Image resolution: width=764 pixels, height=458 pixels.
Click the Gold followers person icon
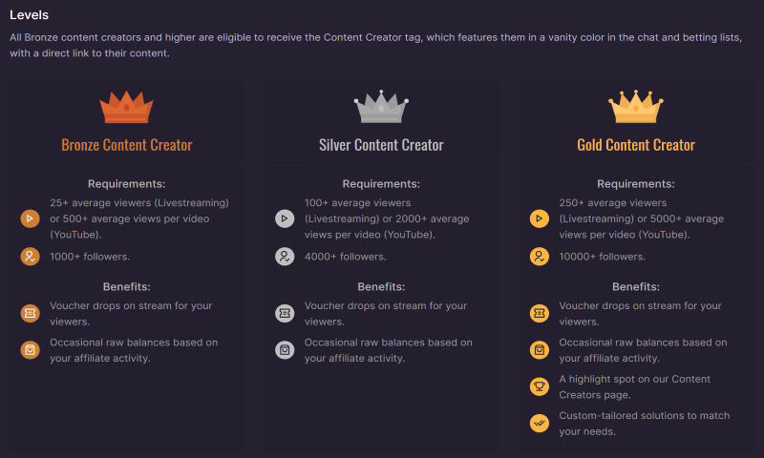pos(540,256)
